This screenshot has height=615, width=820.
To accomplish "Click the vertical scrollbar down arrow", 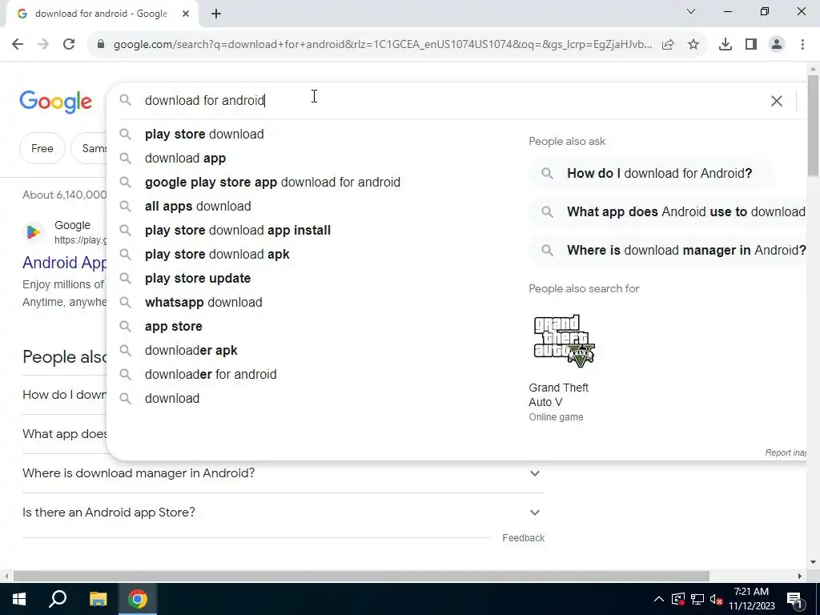I will (x=813, y=563).
